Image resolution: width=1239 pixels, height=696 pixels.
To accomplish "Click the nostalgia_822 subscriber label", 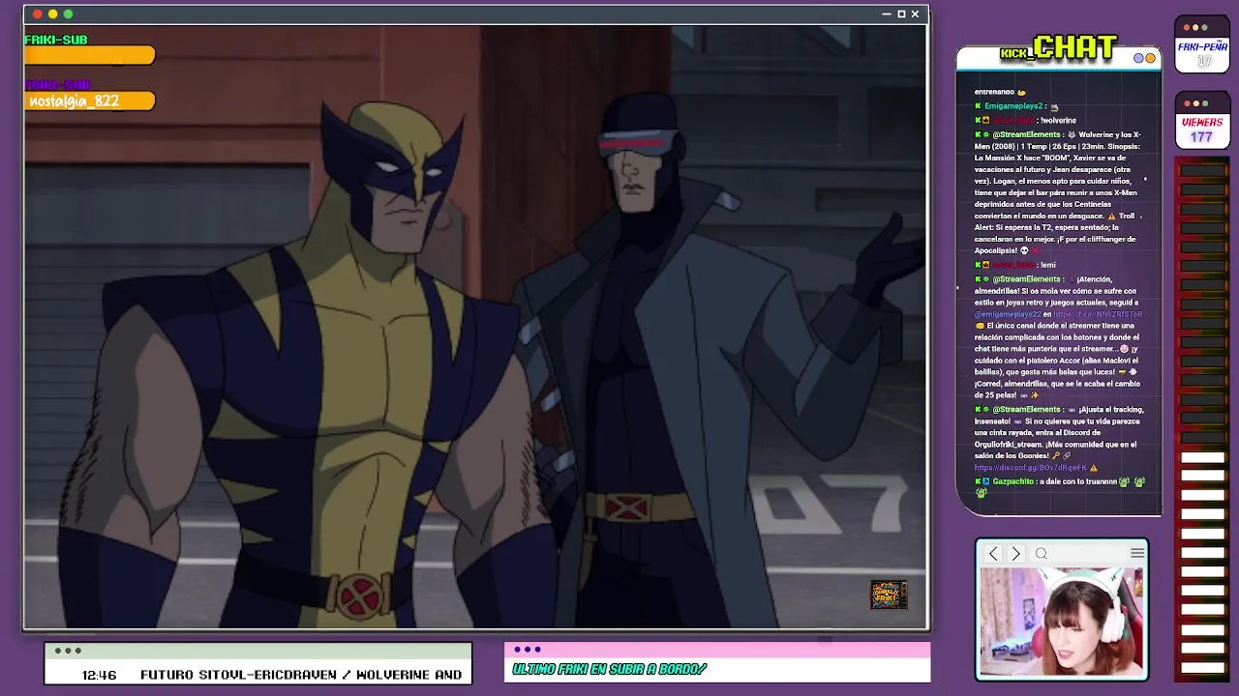I will point(75,101).
